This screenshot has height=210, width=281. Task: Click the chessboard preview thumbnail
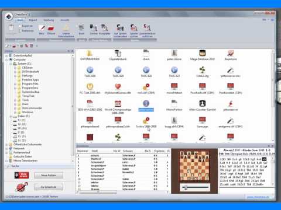pos(194,166)
